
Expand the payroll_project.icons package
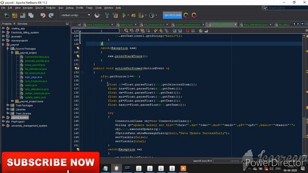point(12,101)
